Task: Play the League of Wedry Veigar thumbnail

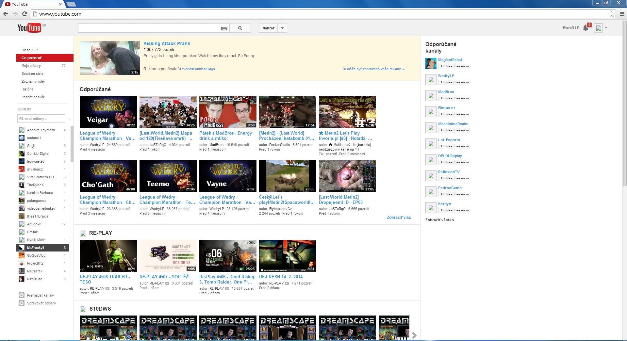Action: 108,112
